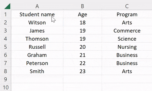Click the Nursing program cell
Screen dimensions: 152x91
pyautogui.click(x=127, y=47)
